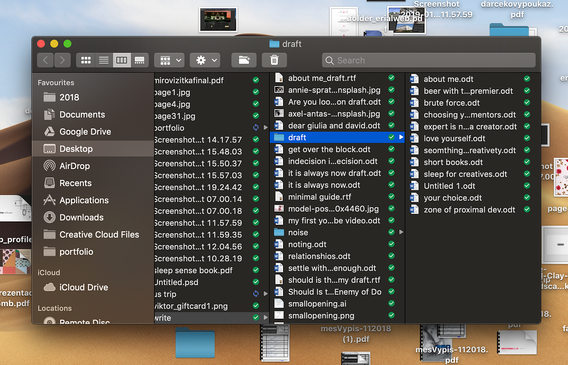This screenshot has width=568, height=365.
Task: Expand the write folder arrow
Action: [x=266, y=318]
